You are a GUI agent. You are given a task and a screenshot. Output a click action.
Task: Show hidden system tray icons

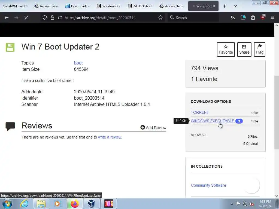pyautogui.click(x=232, y=204)
